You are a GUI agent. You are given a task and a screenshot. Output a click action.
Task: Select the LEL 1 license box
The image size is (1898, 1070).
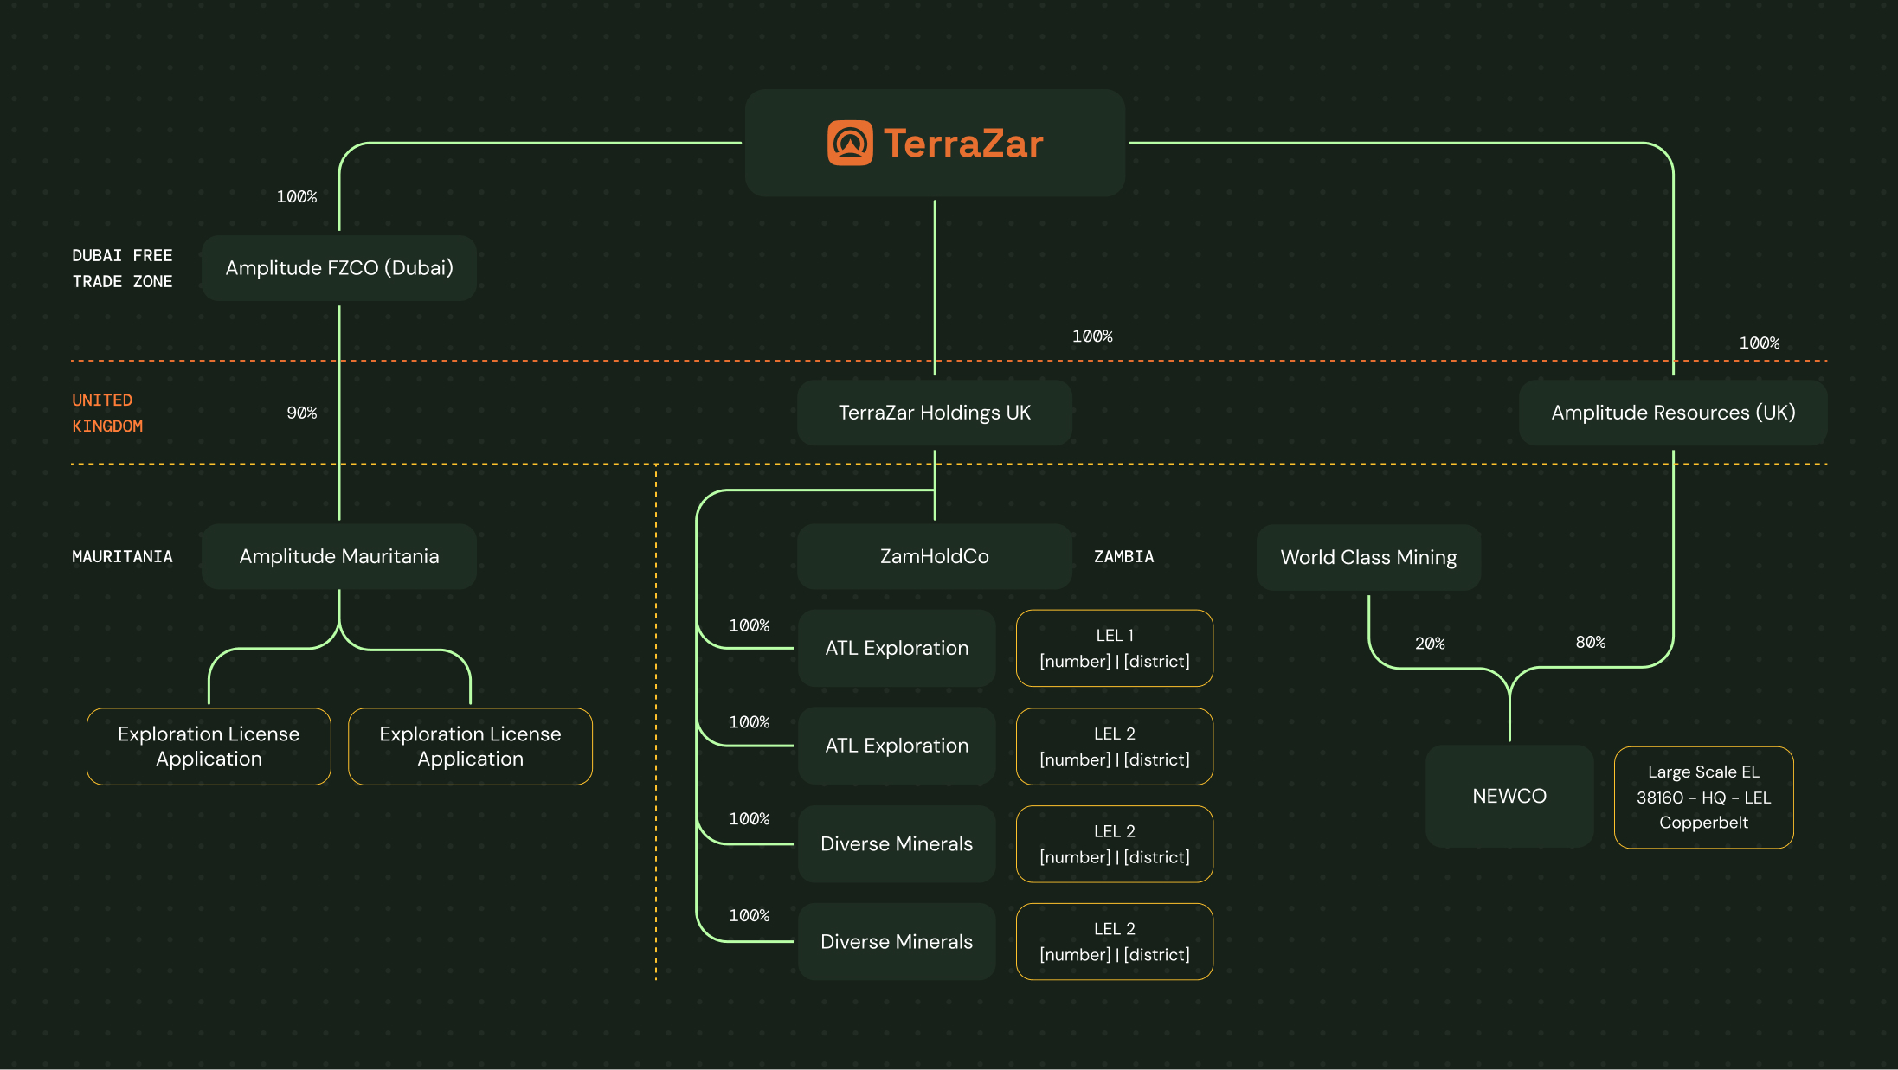click(x=1114, y=648)
